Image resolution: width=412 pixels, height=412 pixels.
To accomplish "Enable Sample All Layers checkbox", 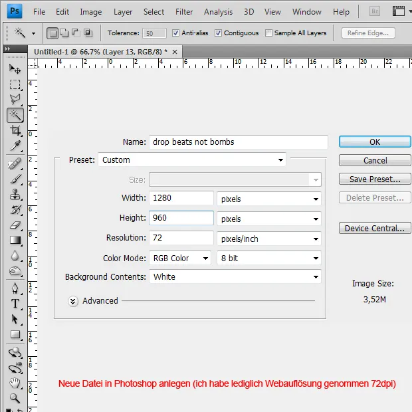I will point(268,33).
